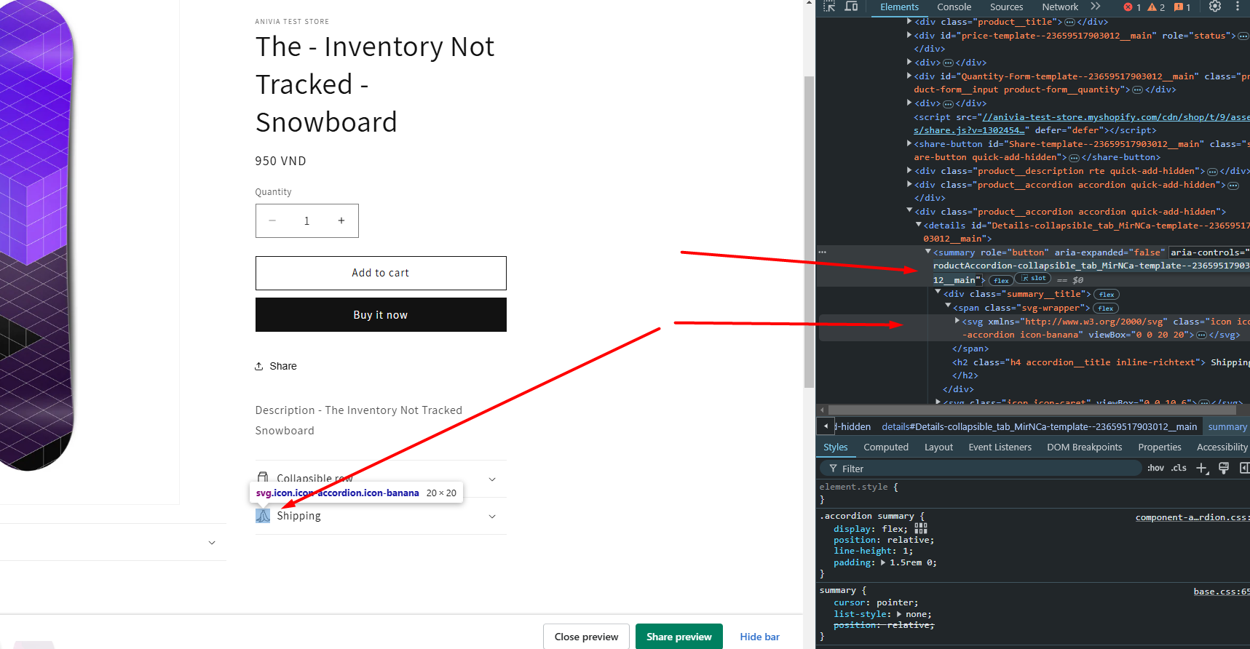Expand the collapsed ellipsis in product__title div

pos(1069,23)
